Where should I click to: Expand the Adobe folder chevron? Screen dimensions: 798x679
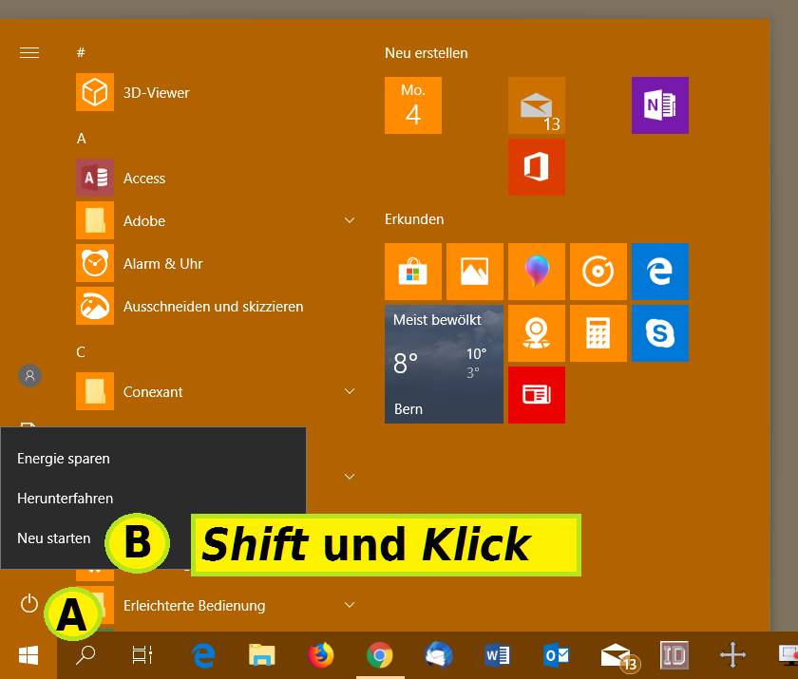pyautogui.click(x=349, y=220)
